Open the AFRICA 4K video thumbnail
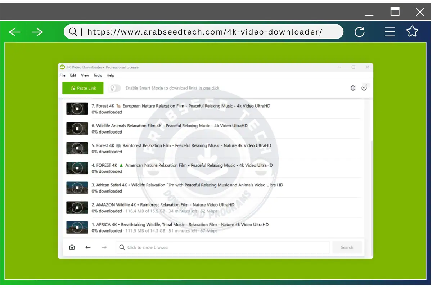The height and width of the screenshot is (288, 432). [77, 227]
